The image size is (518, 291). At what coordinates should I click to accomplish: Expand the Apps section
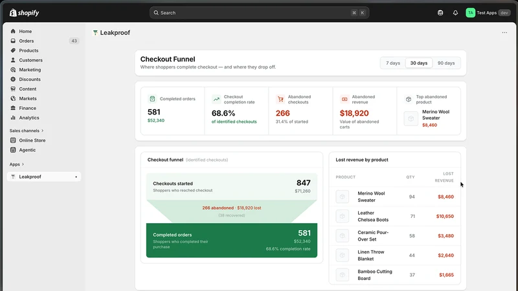pyautogui.click(x=17, y=164)
